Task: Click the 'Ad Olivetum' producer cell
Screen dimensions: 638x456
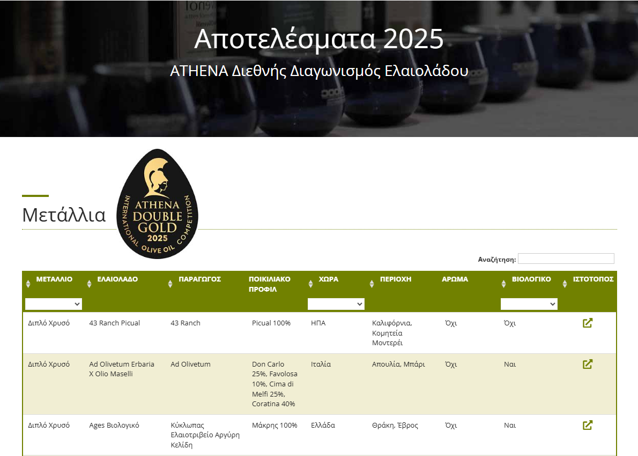Action: point(190,364)
